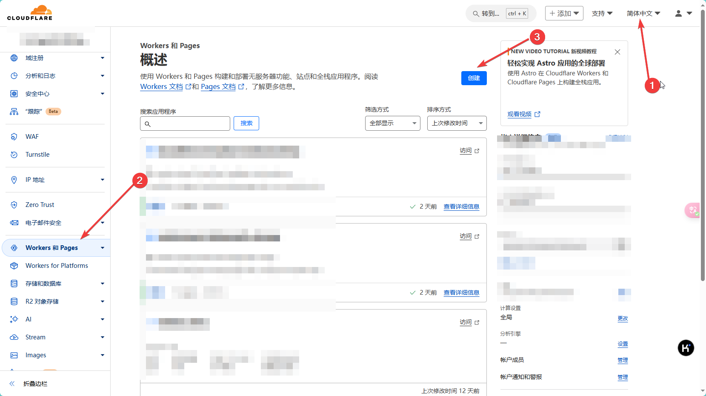Click the 搜索 button

[x=246, y=123]
